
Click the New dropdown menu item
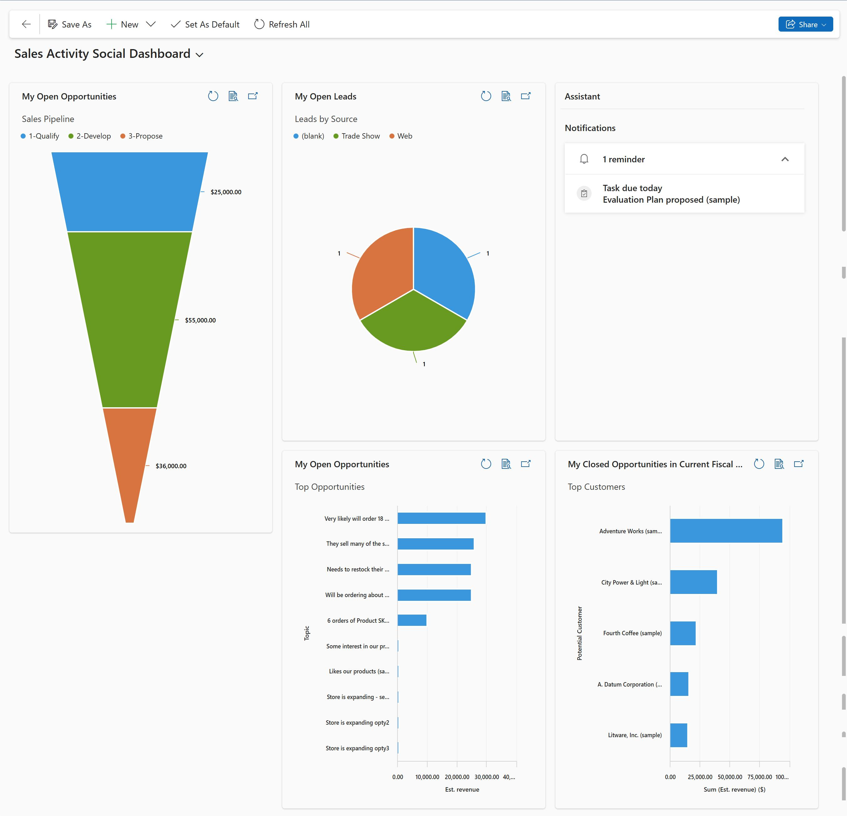pos(152,24)
